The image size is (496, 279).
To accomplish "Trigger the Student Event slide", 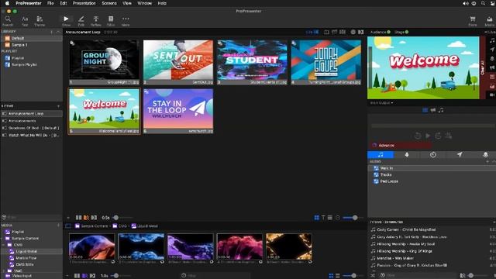I will [252, 62].
